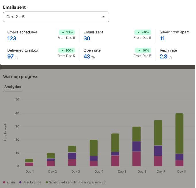Toggle Scheduled send limit legend item

76,182
